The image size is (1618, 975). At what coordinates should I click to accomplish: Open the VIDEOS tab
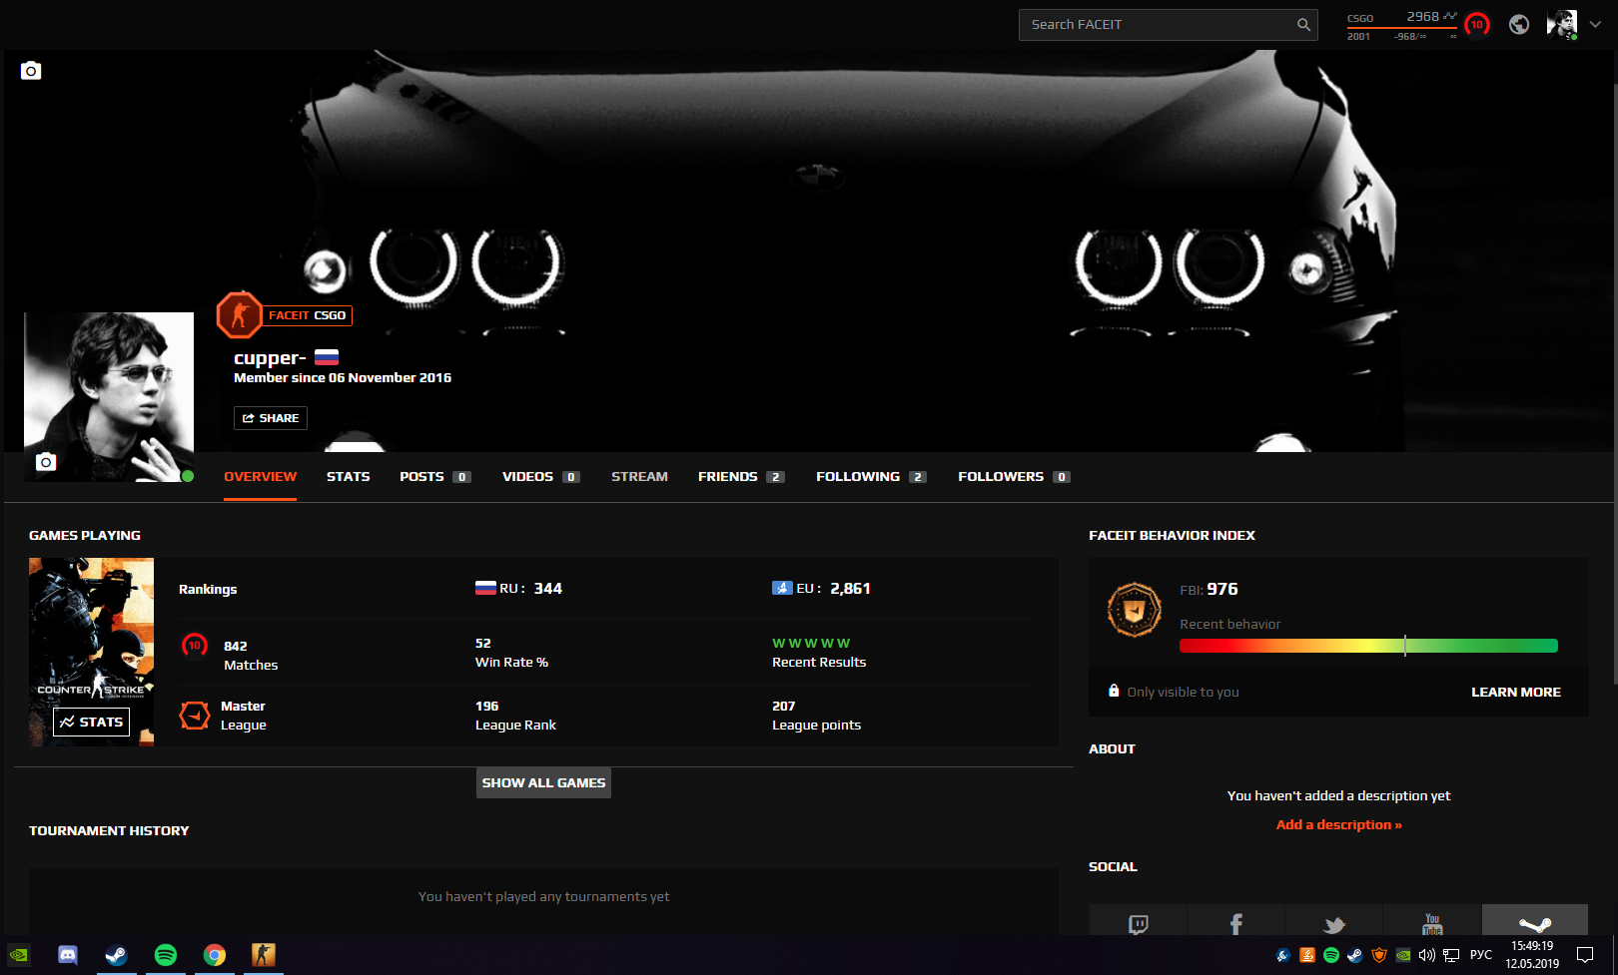click(x=541, y=477)
